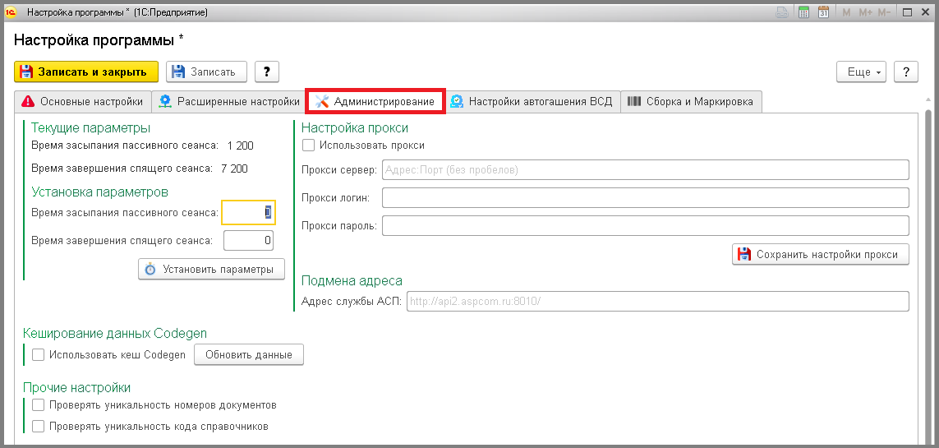Enable Использовать прокси checkbox
This screenshot has height=448, width=939.
[x=308, y=145]
